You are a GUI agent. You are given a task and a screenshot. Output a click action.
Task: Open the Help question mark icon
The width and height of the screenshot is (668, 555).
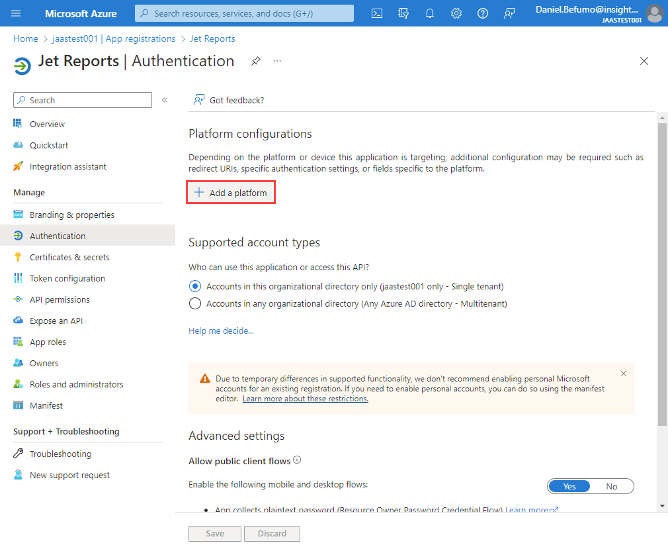pos(483,13)
